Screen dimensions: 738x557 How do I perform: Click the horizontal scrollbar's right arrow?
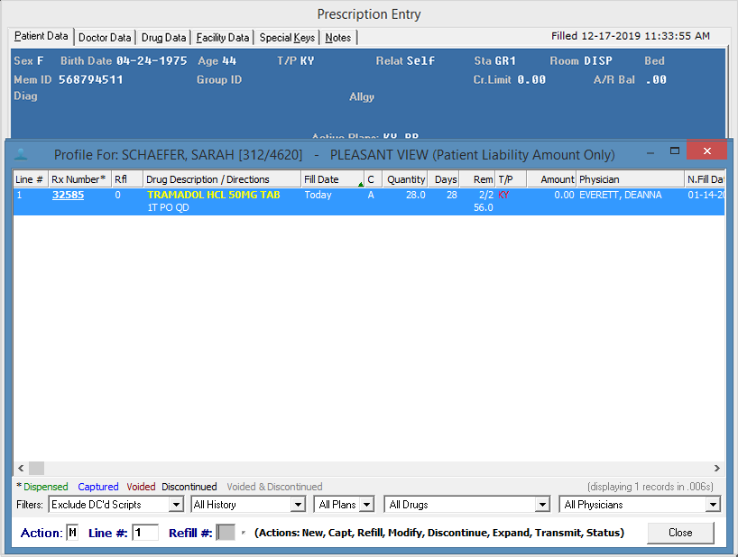pos(717,469)
